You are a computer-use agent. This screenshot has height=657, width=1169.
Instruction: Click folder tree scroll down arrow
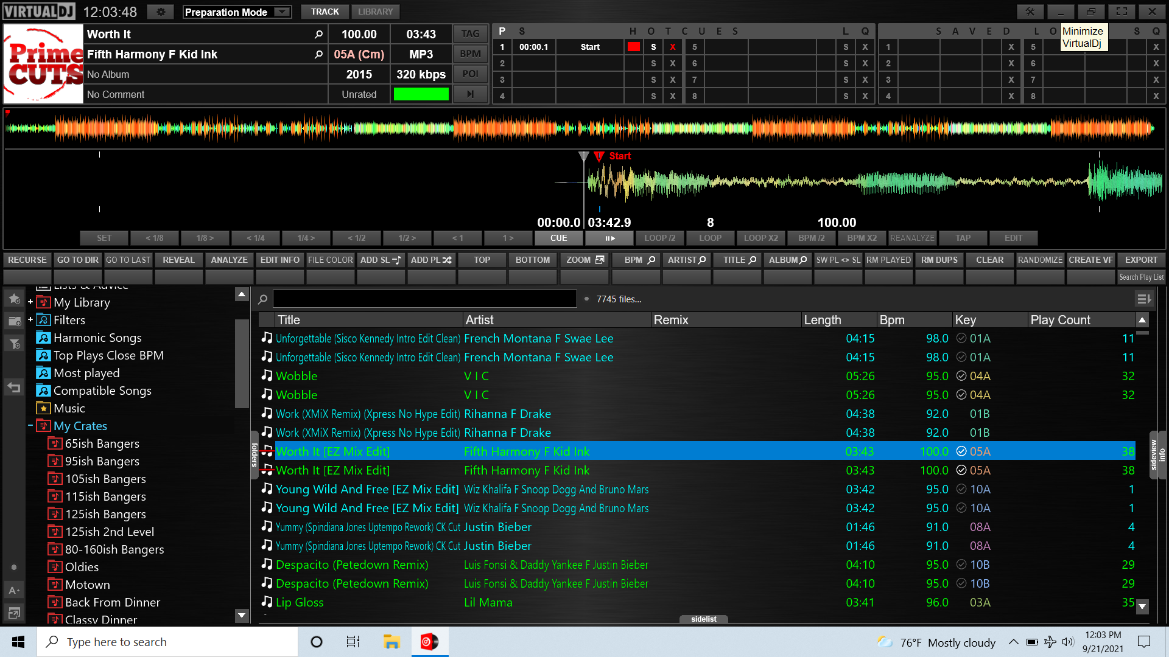pyautogui.click(x=242, y=615)
